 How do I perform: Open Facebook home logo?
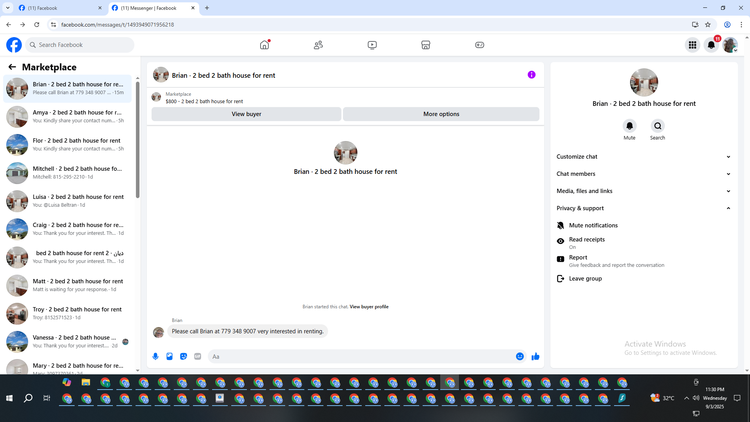tap(14, 45)
